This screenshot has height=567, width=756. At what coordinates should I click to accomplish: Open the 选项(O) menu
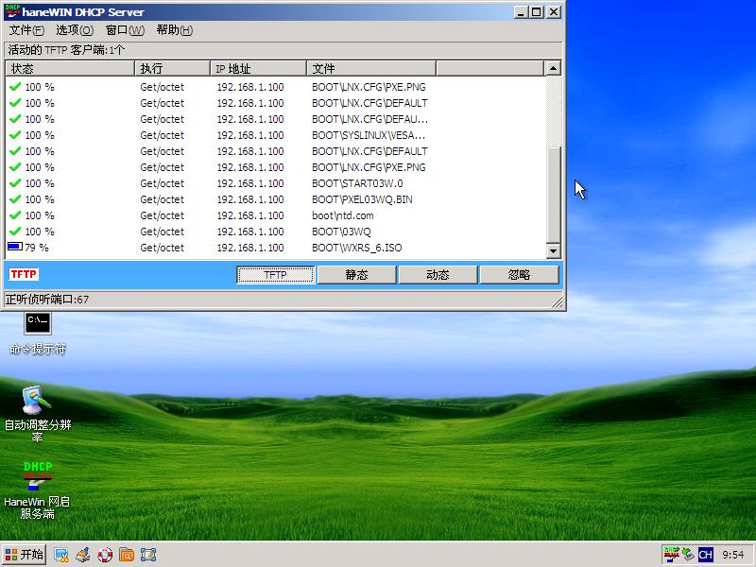point(74,30)
